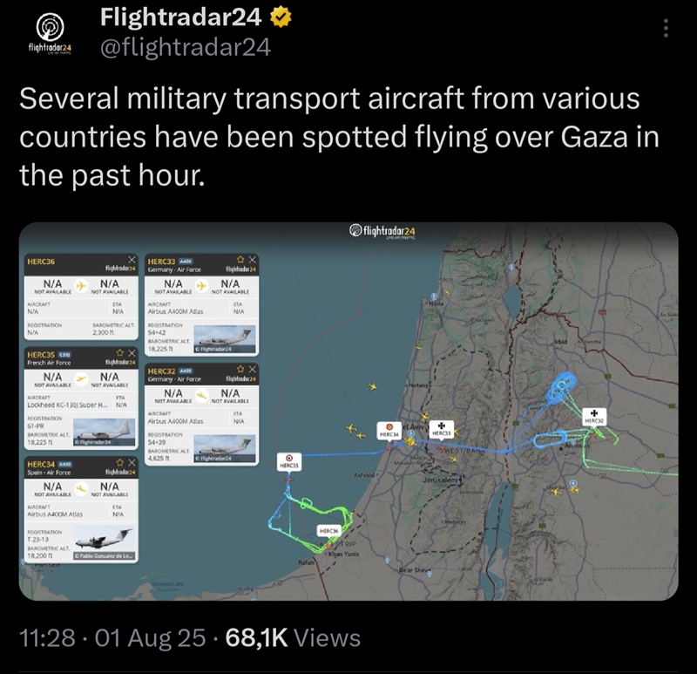The image size is (697, 674).
Task: Open the @flightradar24 handle link
Action: [x=185, y=47]
